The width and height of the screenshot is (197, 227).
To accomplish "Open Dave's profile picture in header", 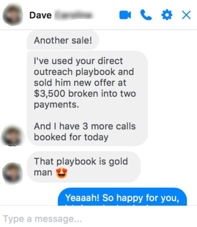I will pos(13,15).
